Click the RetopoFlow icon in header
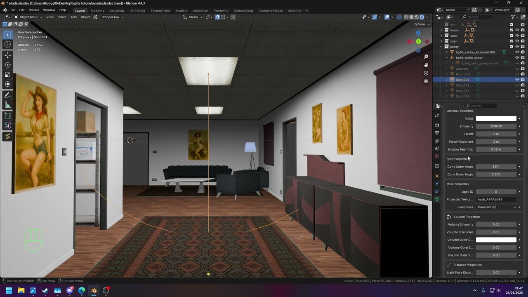The width and height of the screenshot is (528, 297). [x=96, y=17]
